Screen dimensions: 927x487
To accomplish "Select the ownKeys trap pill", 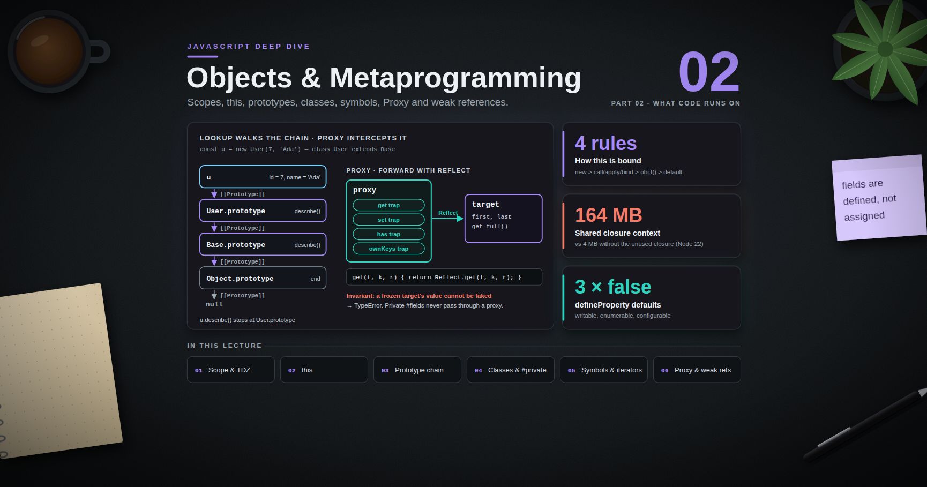I will (388, 249).
